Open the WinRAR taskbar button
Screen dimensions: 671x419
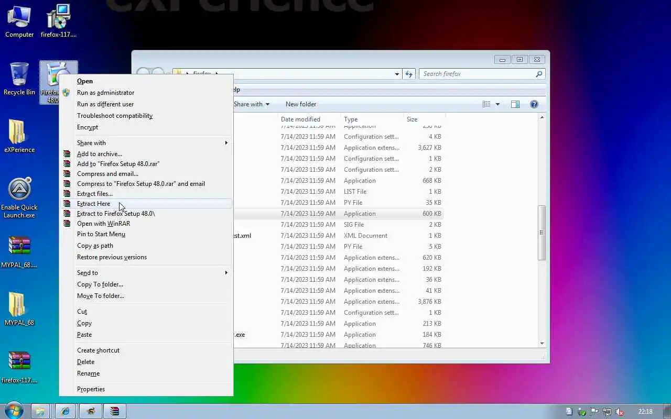point(114,411)
